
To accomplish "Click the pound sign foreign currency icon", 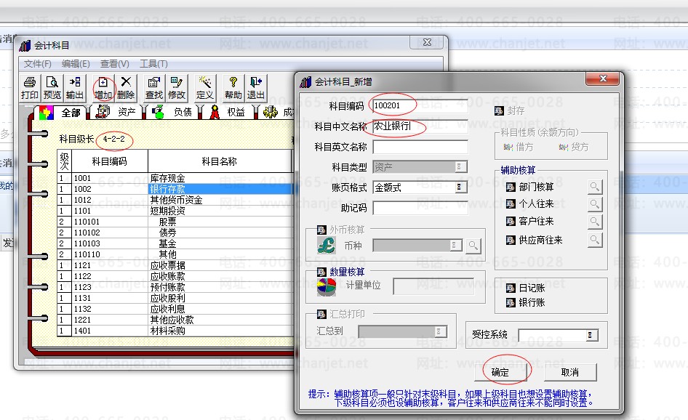I will (326, 245).
